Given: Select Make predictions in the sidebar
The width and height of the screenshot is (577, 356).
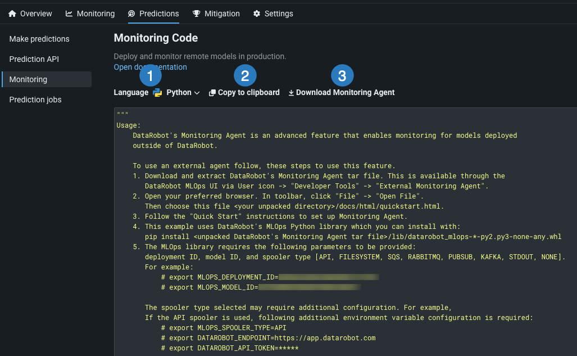Looking at the screenshot, I should 39,39.
